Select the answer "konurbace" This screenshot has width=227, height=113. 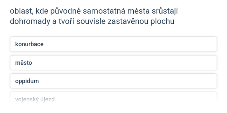(x=113, y=44)
